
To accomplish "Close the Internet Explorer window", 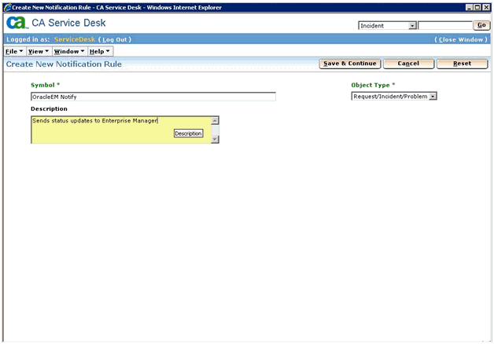I will tap(486, 7).
